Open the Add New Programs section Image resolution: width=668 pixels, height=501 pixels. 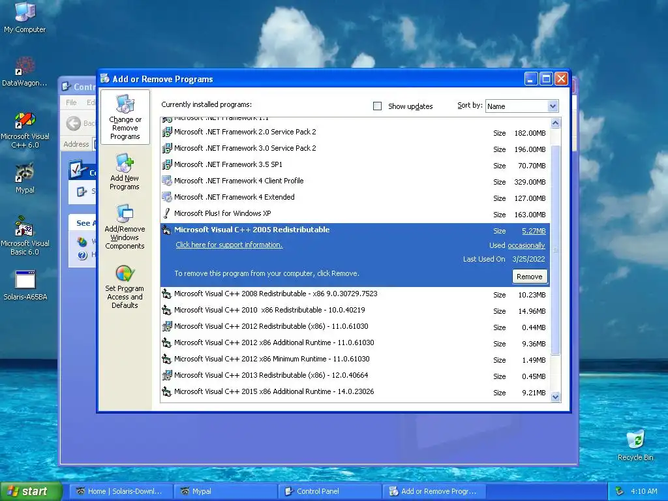125,172
